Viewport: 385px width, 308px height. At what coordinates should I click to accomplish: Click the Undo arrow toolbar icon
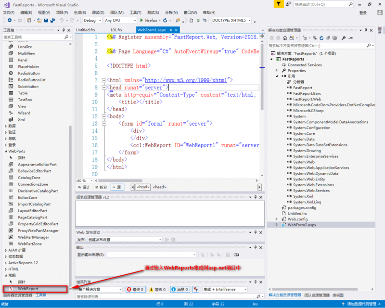click(x=62, y=20)
